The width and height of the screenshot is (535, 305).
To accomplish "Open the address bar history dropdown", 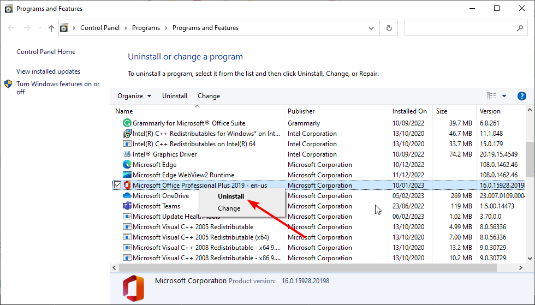I will (x=371, y=28).
